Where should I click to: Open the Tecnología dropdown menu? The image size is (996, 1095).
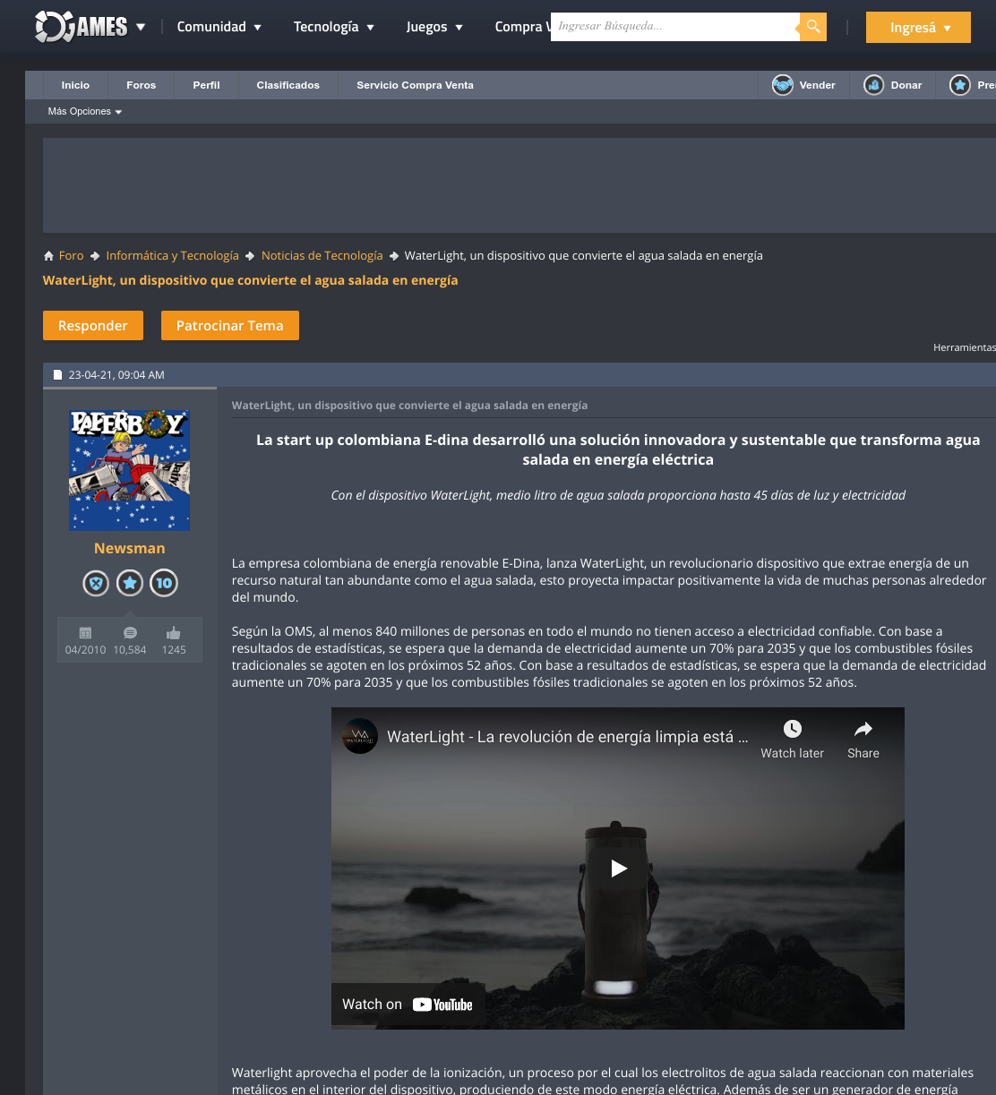334,27
